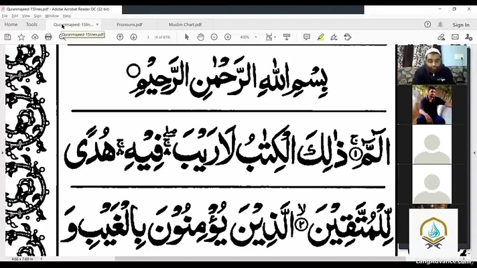
Task: Open the Help question mark icon
Action: (x=427, y=24)
